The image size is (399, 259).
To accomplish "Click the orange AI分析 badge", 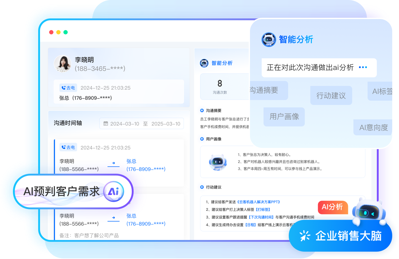I will (332, 207).
